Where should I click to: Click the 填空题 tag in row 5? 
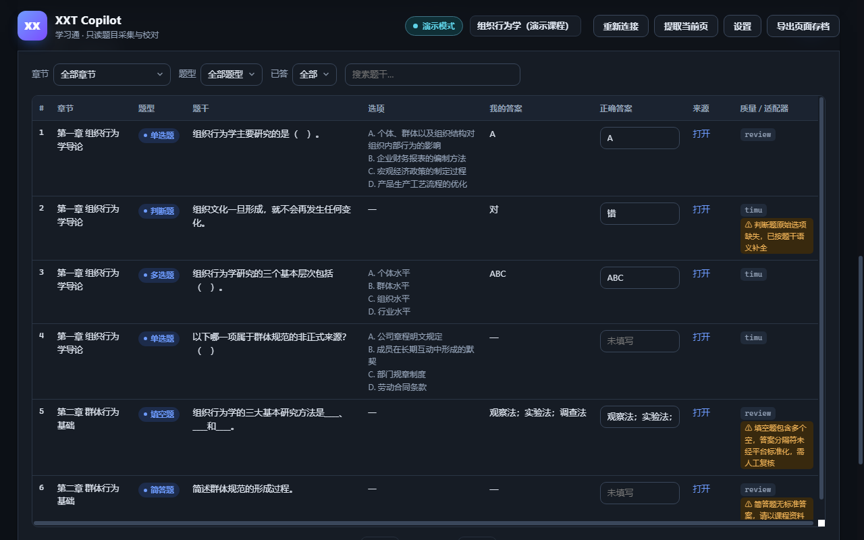(159, 414)
